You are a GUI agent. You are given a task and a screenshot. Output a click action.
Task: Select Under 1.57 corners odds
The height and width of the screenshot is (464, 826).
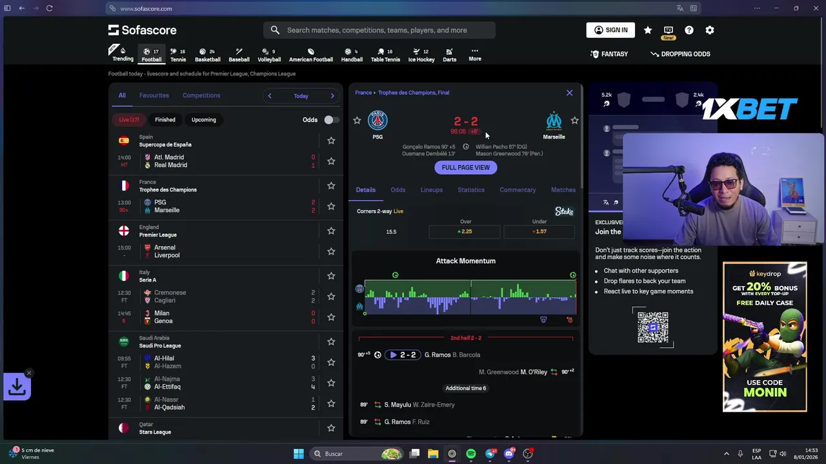[x=539, y=231]
